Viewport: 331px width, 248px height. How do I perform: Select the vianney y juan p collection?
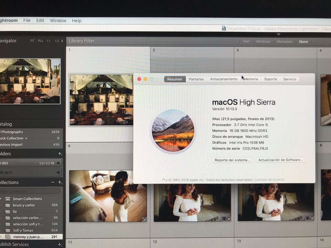coord(31,237)
